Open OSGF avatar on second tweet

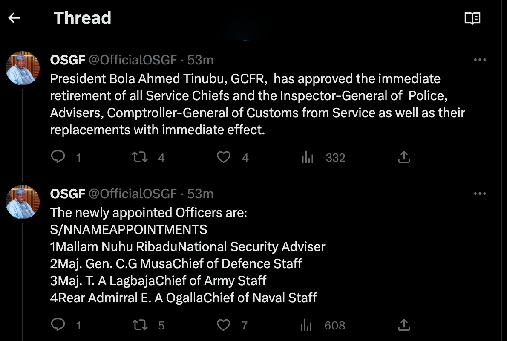[23, 202]
